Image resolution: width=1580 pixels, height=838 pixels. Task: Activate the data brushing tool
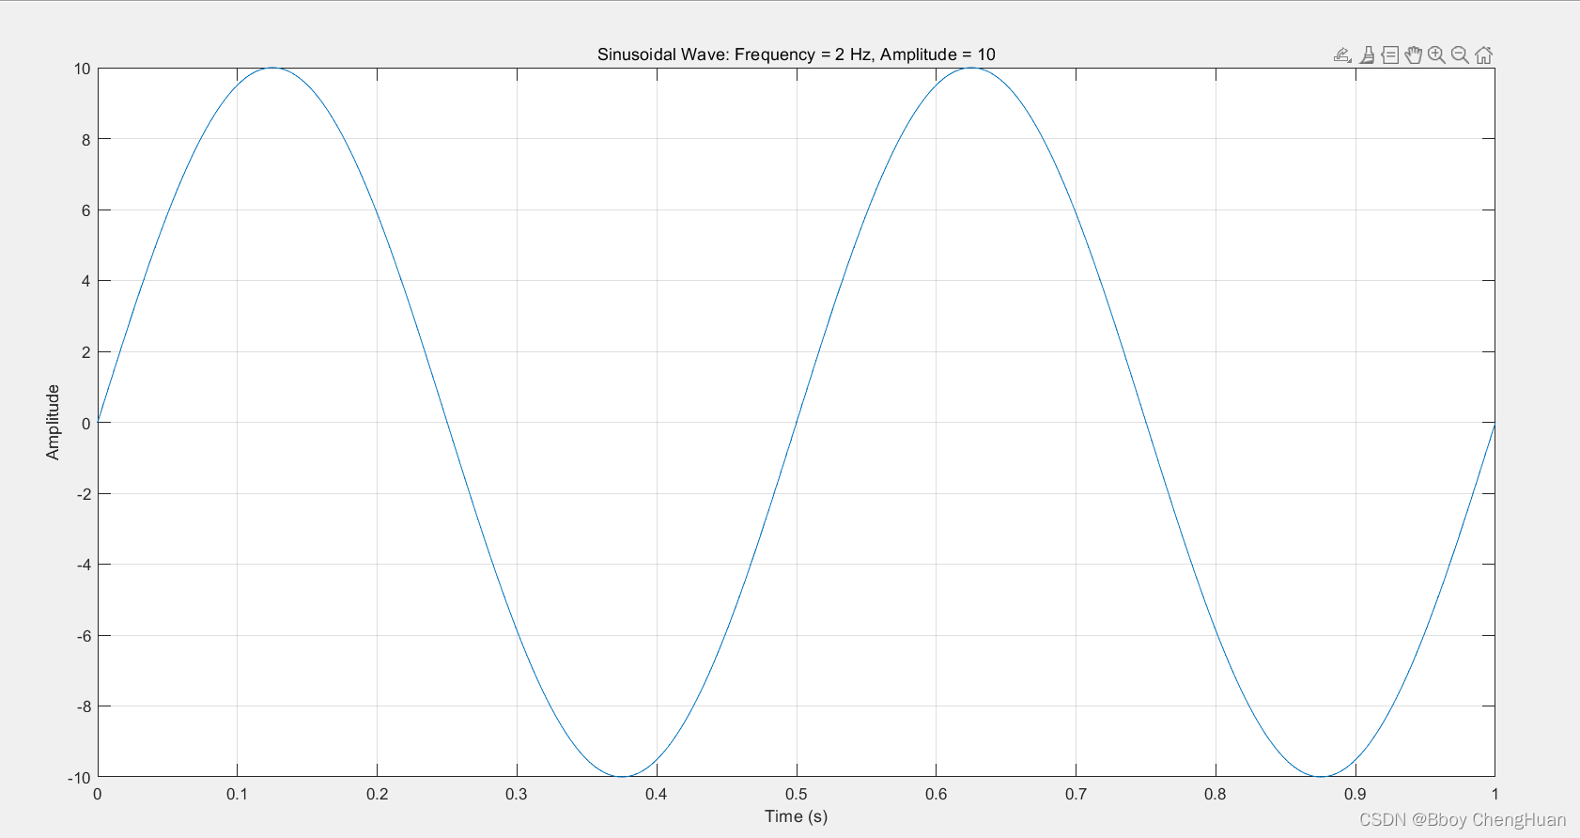(x=1367, y=55)
